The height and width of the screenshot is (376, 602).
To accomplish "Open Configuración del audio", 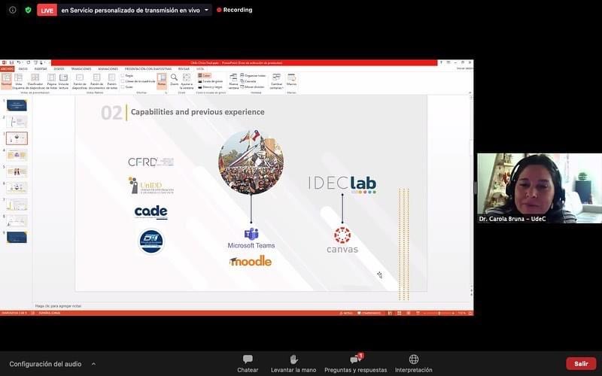I will coord(45,364).
